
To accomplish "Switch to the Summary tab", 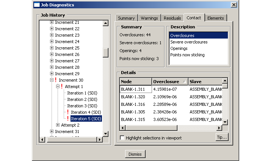I will pos(126,18).
